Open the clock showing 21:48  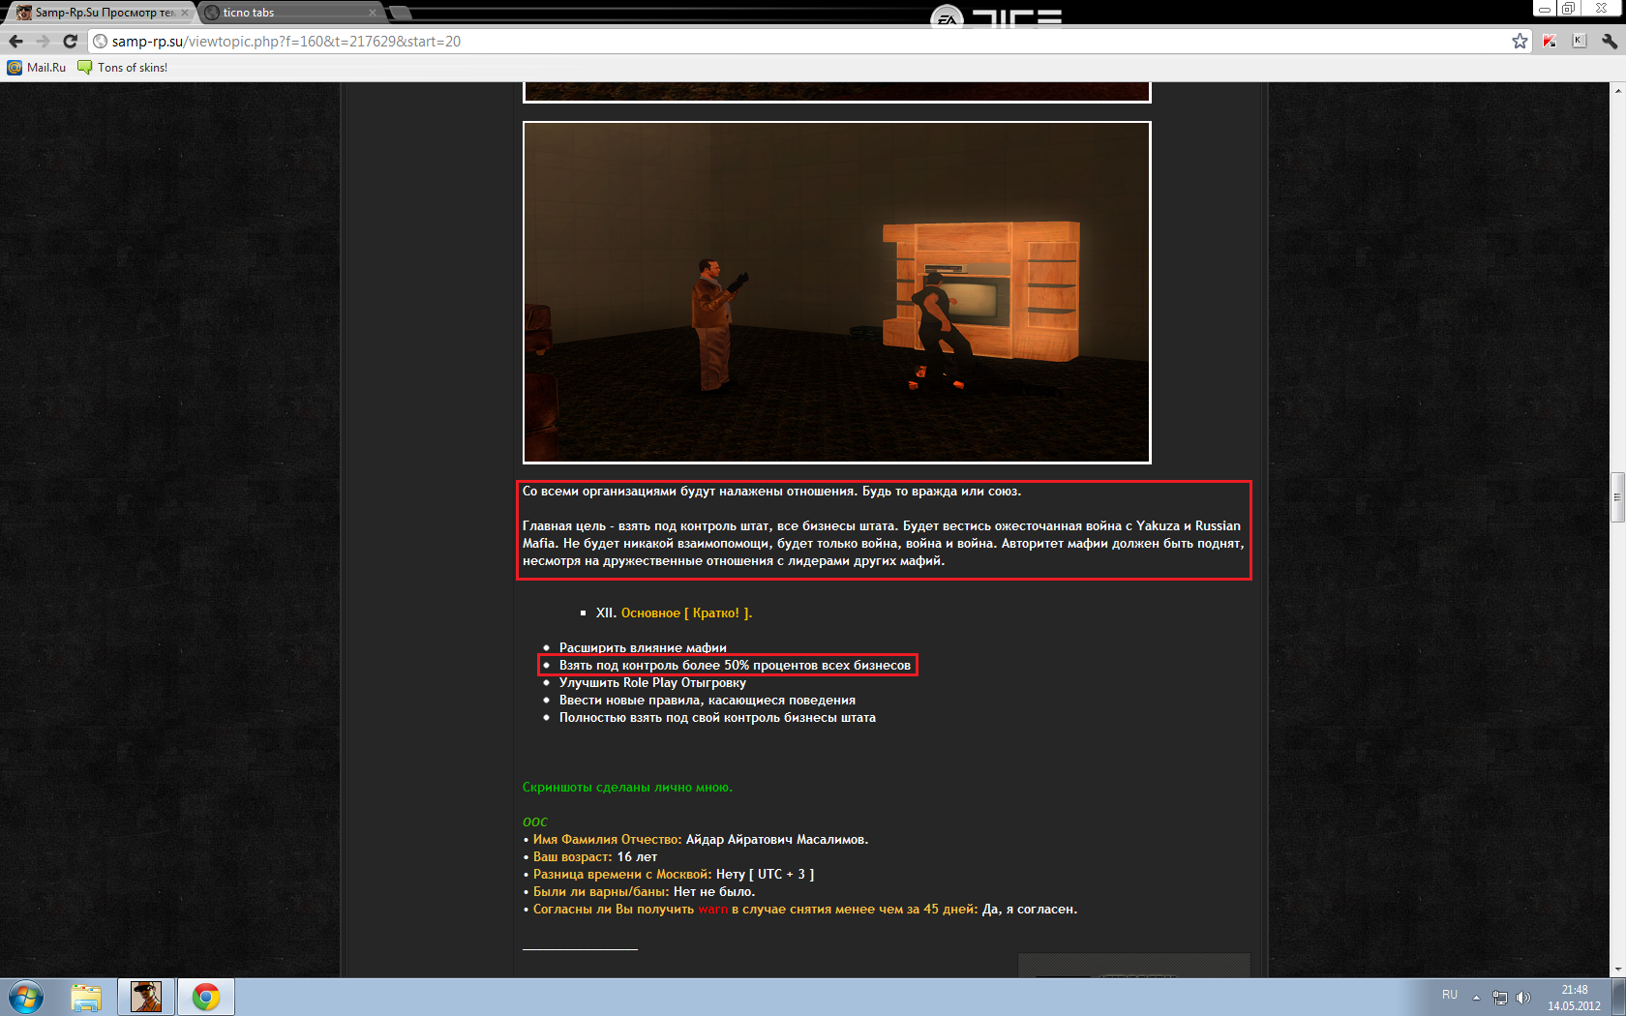pyautogui.click(x=1574, y=998)
